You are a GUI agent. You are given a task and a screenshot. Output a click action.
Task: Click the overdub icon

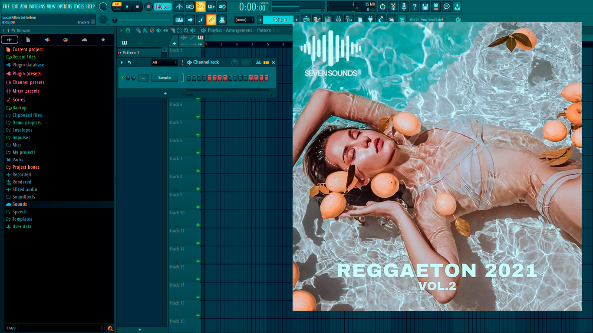(x=211, y=7)
